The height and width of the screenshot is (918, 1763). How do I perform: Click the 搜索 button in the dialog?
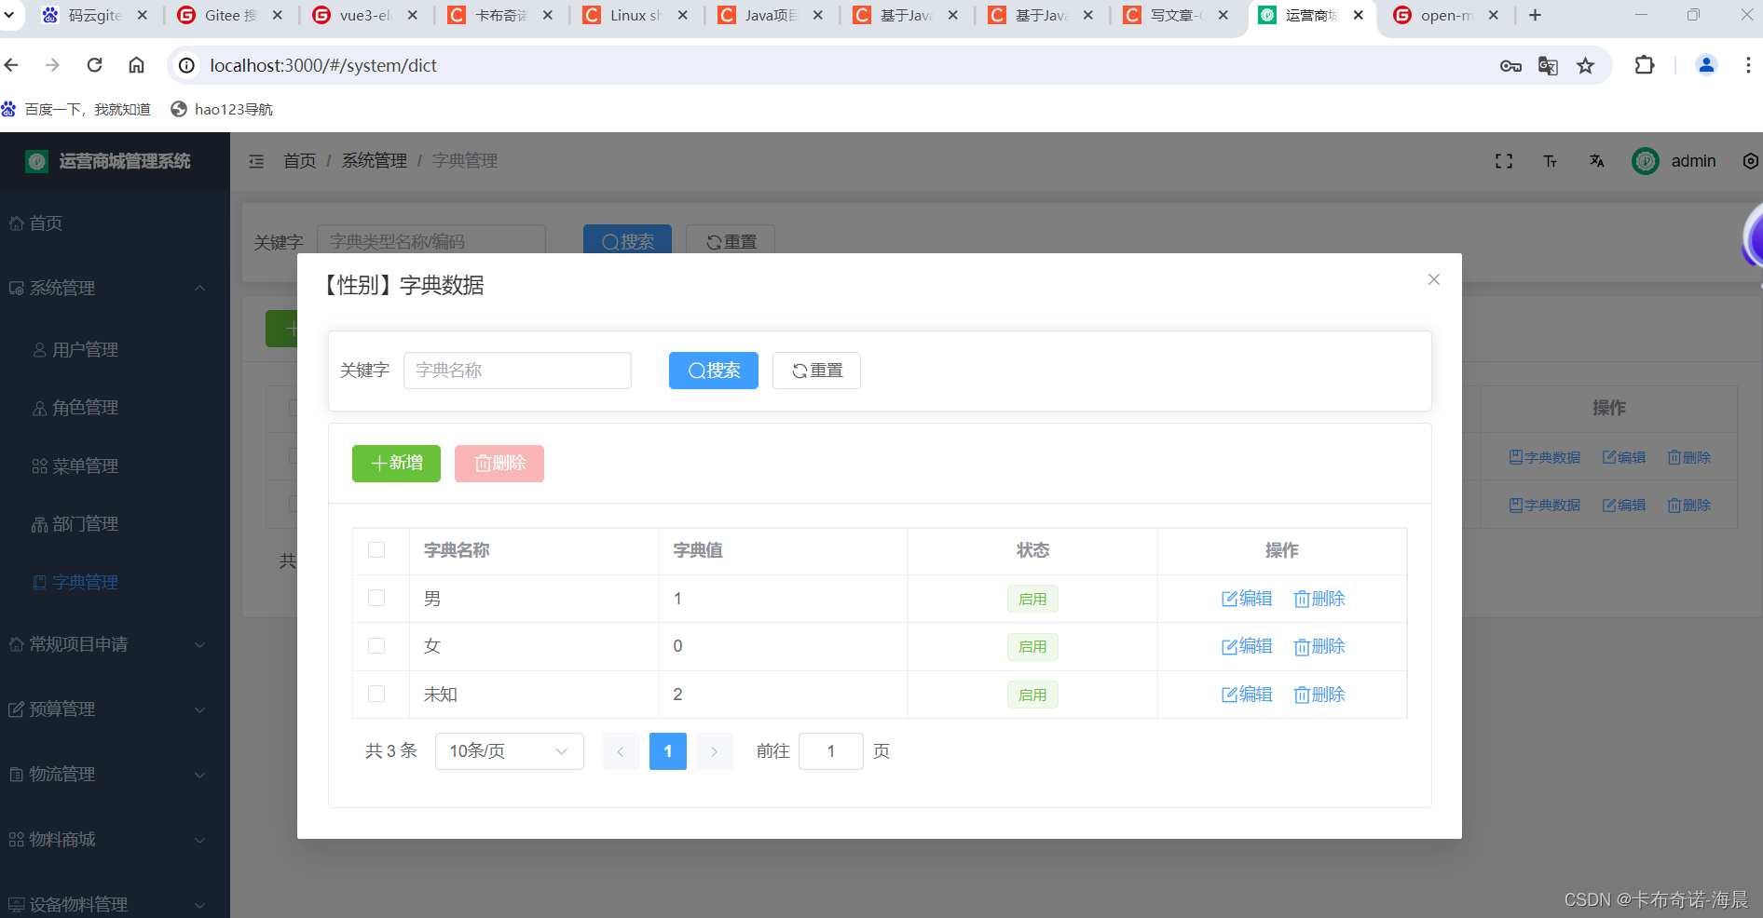point(713,370)
